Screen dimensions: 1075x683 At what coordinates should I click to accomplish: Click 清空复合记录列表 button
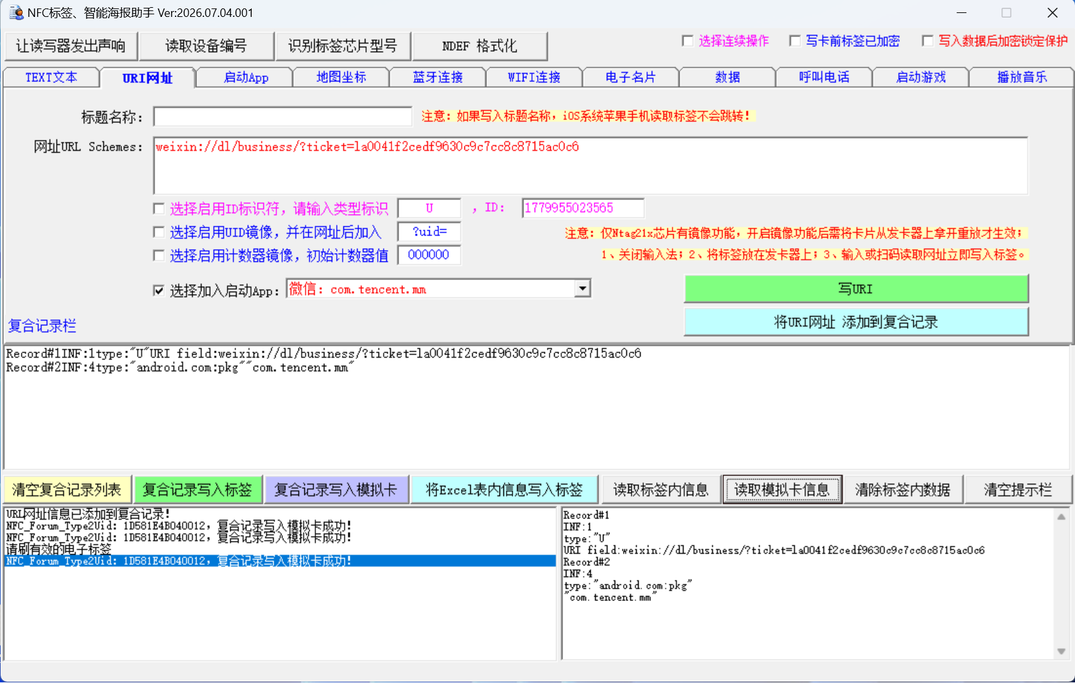(67, 490)
